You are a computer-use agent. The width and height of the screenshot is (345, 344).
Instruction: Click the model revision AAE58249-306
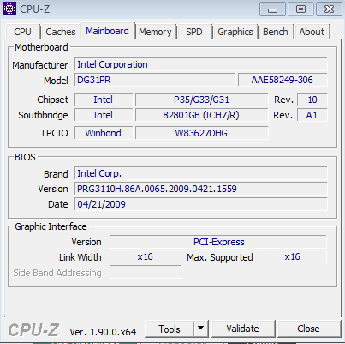283,80
